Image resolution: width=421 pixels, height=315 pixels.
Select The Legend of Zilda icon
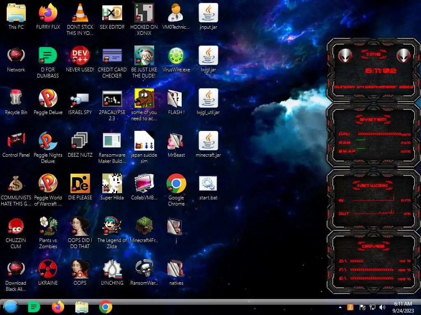112,226
